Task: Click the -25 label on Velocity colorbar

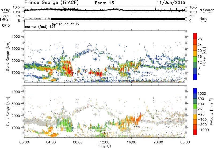Action: 201,114
